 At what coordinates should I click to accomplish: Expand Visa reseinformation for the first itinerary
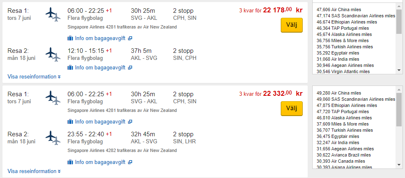34,77
